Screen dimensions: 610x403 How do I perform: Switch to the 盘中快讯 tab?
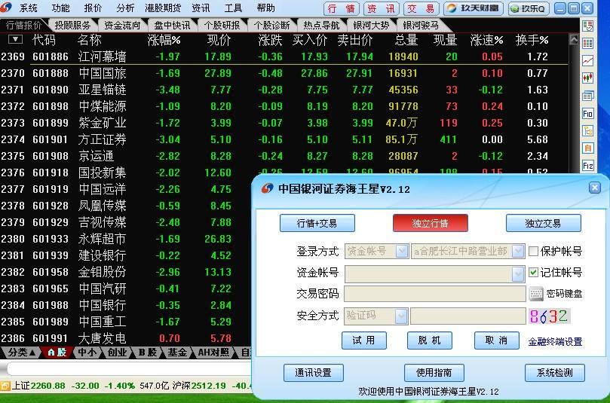click(172, 26)
